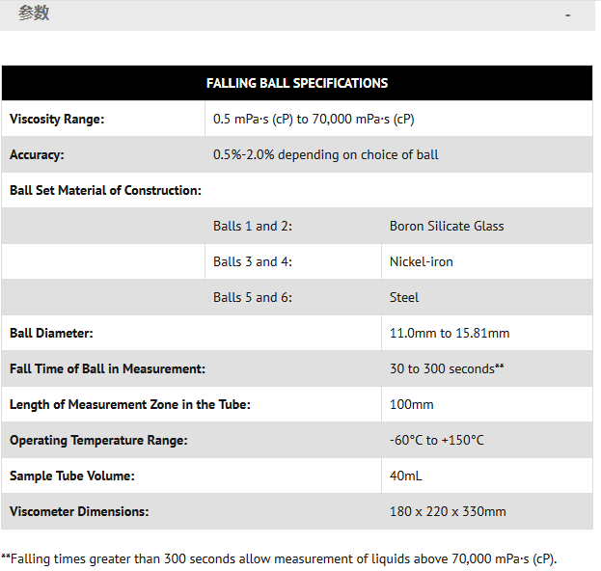Click the 0.5%-2.0% accuracy value text
This screenshot has height=571, width=601.
click(x=326, y=154)
